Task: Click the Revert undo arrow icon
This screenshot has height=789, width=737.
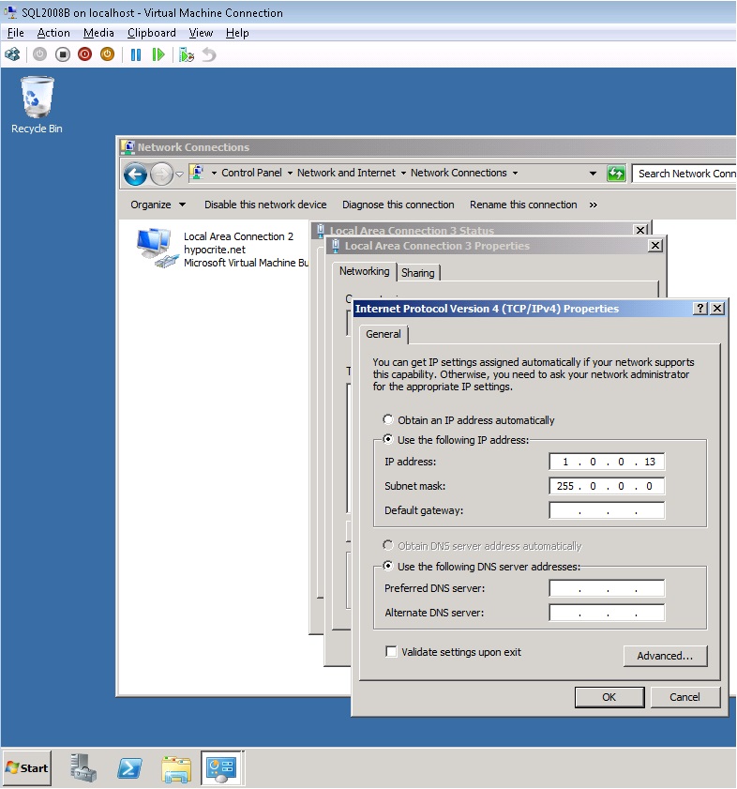Action: 209,54
